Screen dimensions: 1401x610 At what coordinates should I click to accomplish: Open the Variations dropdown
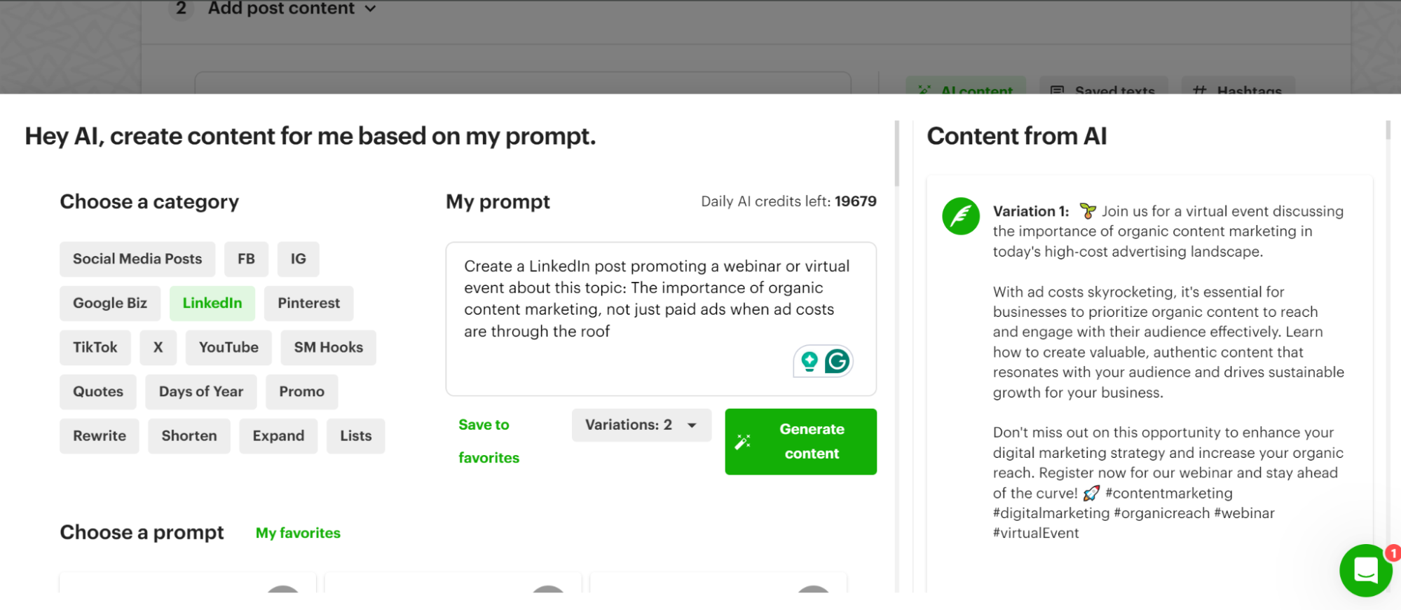pos(641,425)
